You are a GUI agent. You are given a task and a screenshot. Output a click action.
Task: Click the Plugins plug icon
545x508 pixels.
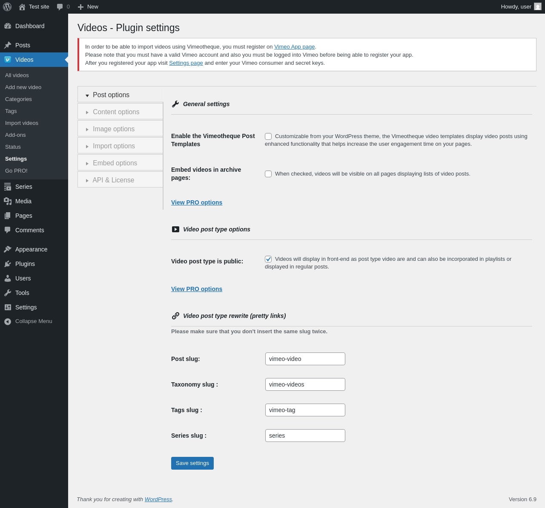click(x=8, y=264)
